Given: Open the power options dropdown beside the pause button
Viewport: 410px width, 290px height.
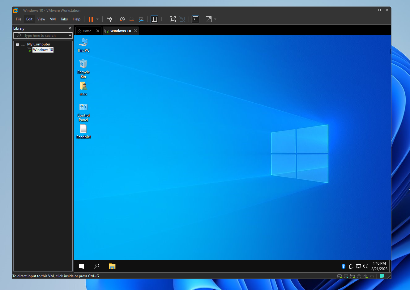Looking at the screenshot, I should (97, 19).
